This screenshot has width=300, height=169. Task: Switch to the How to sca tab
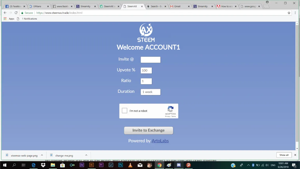pos(227,6)
